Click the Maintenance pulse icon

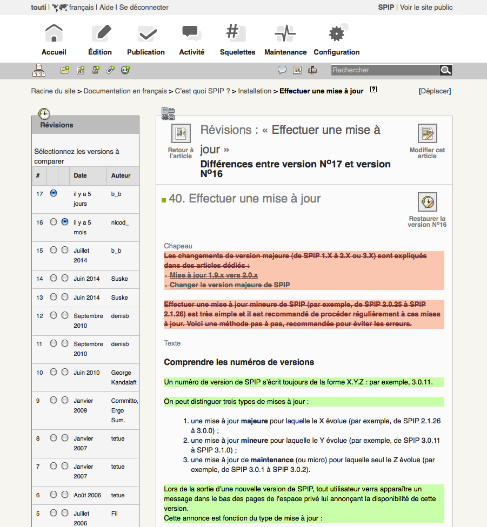(285, 34)
